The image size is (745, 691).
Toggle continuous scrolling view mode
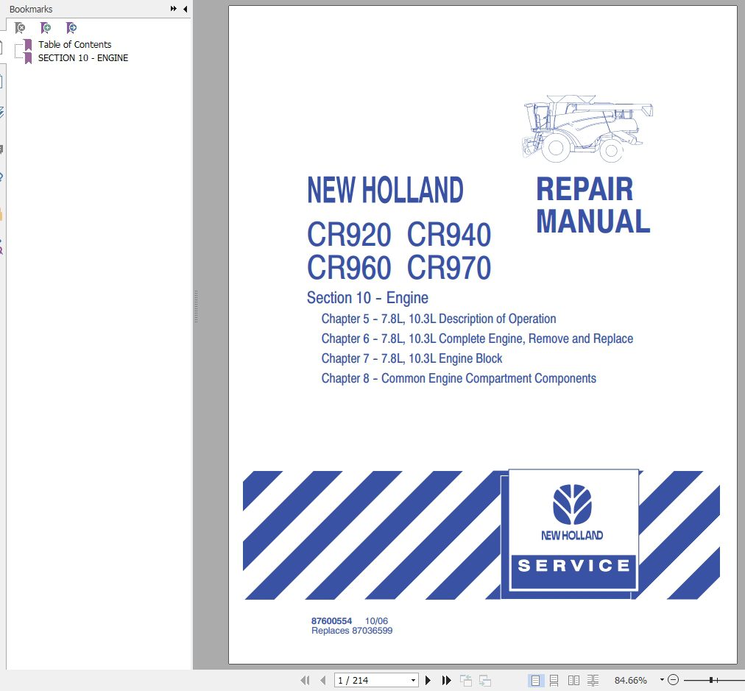point(554,678)
